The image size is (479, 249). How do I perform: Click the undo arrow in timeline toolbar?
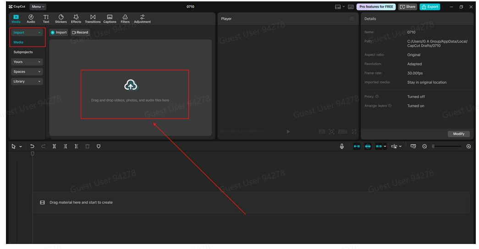32,146
